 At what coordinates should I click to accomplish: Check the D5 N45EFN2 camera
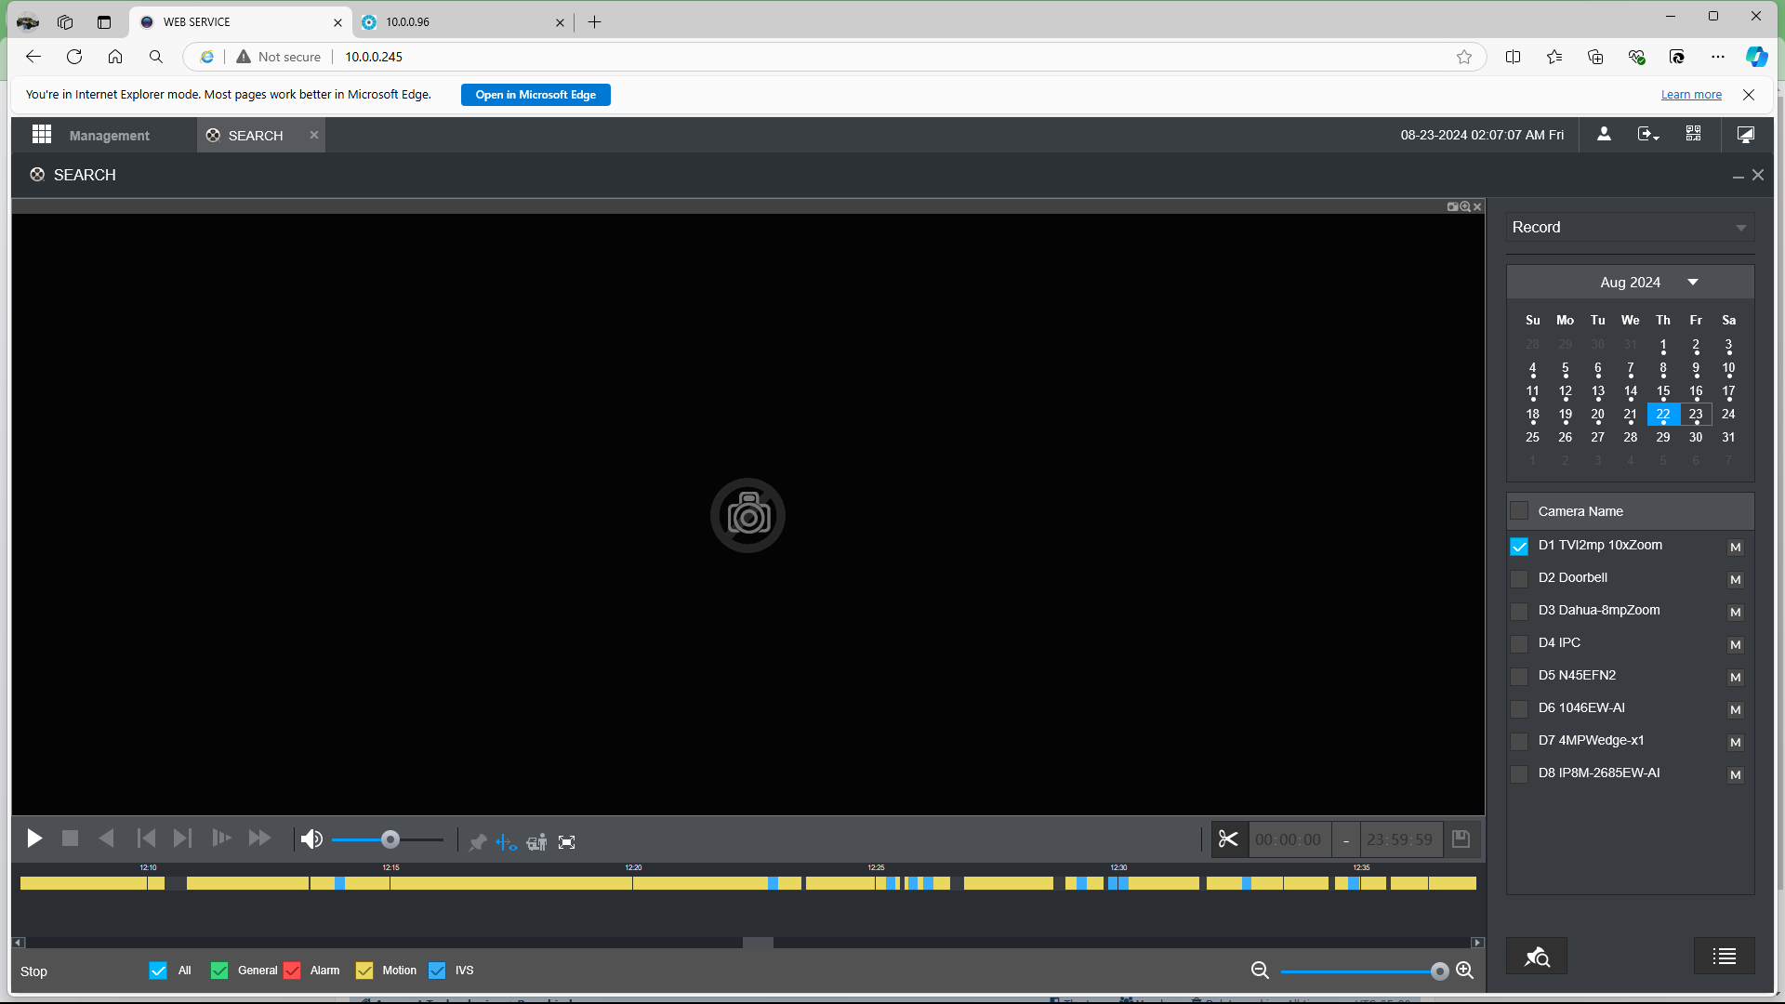coord(1519,677)
